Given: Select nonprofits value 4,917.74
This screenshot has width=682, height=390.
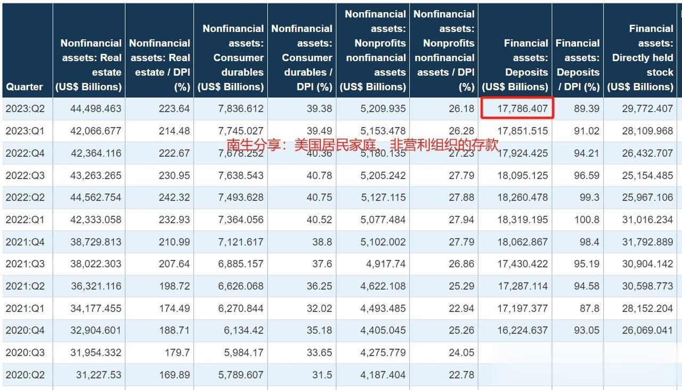Looking at the screenshot, I should pos(386,264).
